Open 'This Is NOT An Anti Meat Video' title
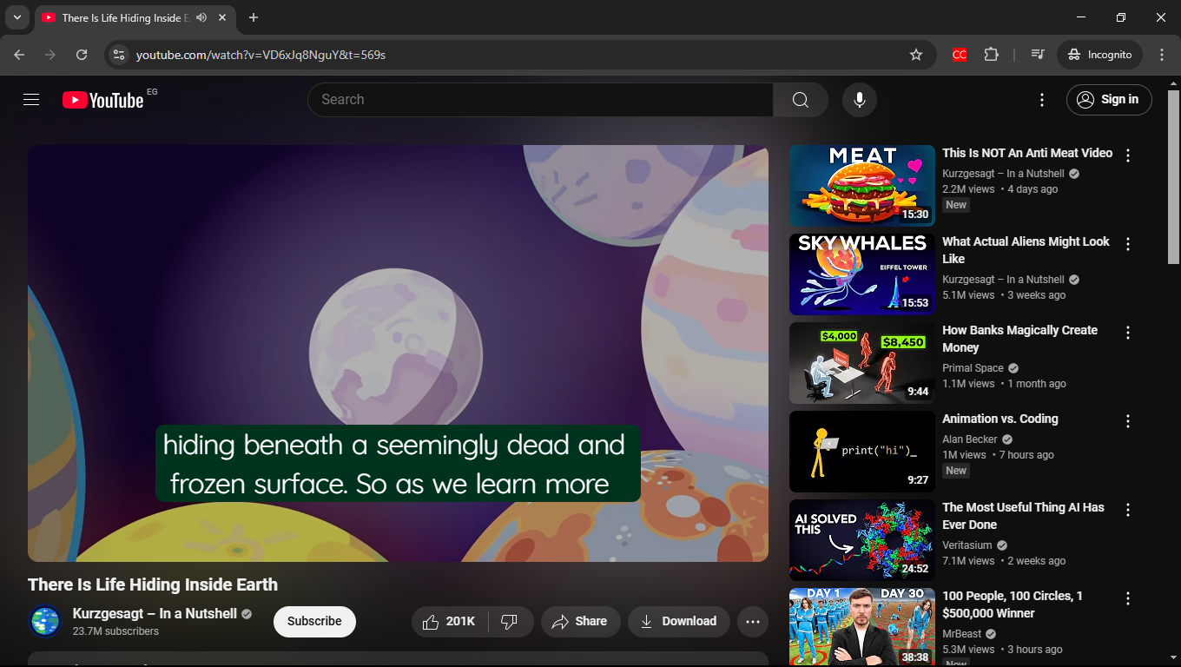Image resolution: width=1181 pixels, height=667 pixels. click(x=1027, y=153)
